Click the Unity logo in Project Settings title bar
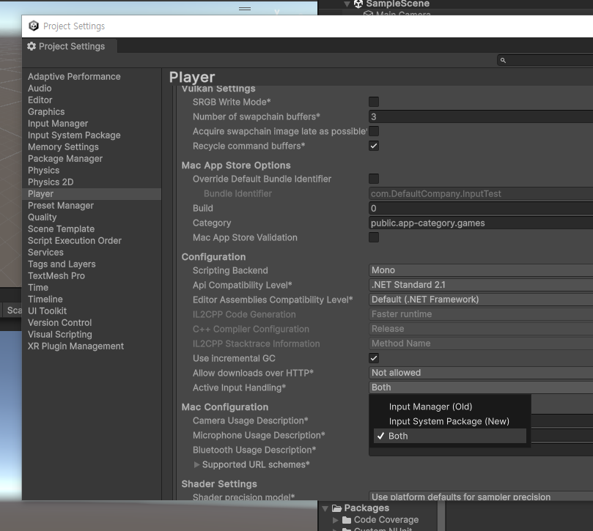 (34, 26)
